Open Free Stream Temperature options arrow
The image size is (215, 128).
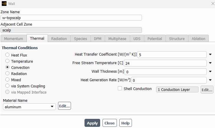pos(210,63)
